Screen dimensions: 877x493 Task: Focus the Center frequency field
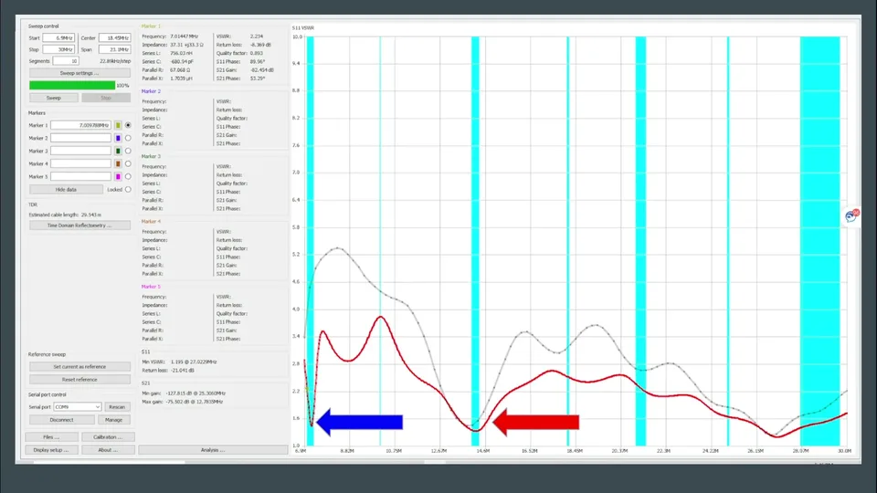[x=115, y=38]
